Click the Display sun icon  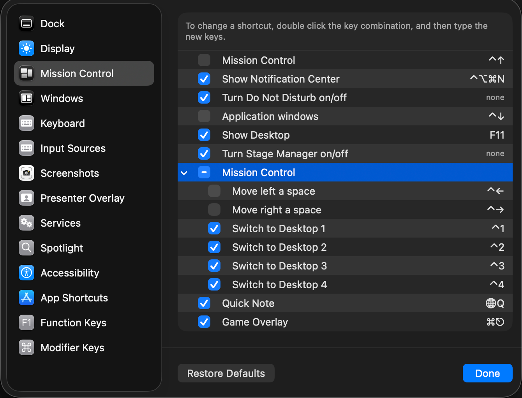(26, 49)
